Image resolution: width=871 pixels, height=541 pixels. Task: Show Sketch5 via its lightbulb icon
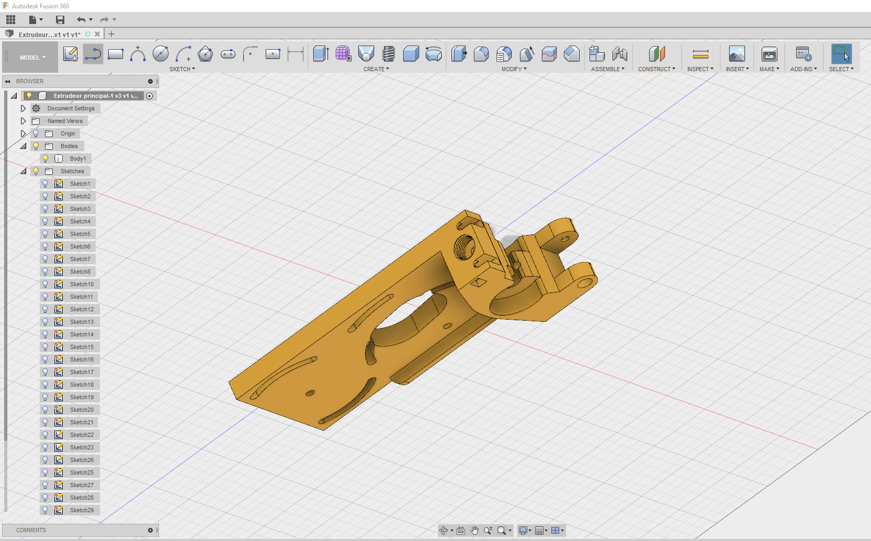(46, 234)
